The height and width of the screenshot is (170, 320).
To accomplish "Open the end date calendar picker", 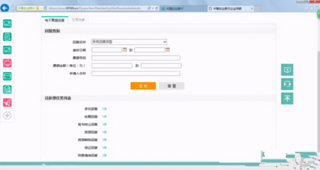I will point(167,50).
